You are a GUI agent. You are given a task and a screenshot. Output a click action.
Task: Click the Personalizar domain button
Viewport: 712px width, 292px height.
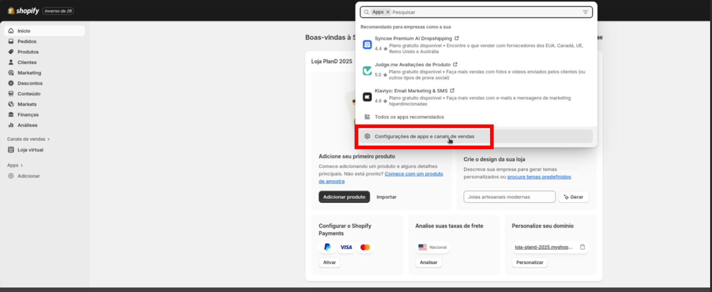click(530, 262)
